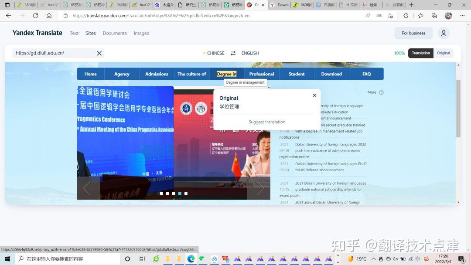Click the Suggest translation link

point(266,122)
